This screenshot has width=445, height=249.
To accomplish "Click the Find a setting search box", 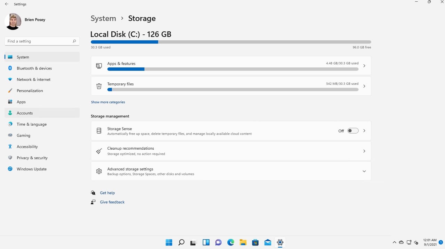I will (x=42, y=41).
